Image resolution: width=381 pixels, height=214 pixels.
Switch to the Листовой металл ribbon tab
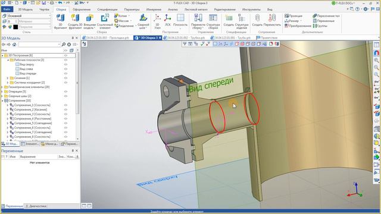tap(196, 10)
